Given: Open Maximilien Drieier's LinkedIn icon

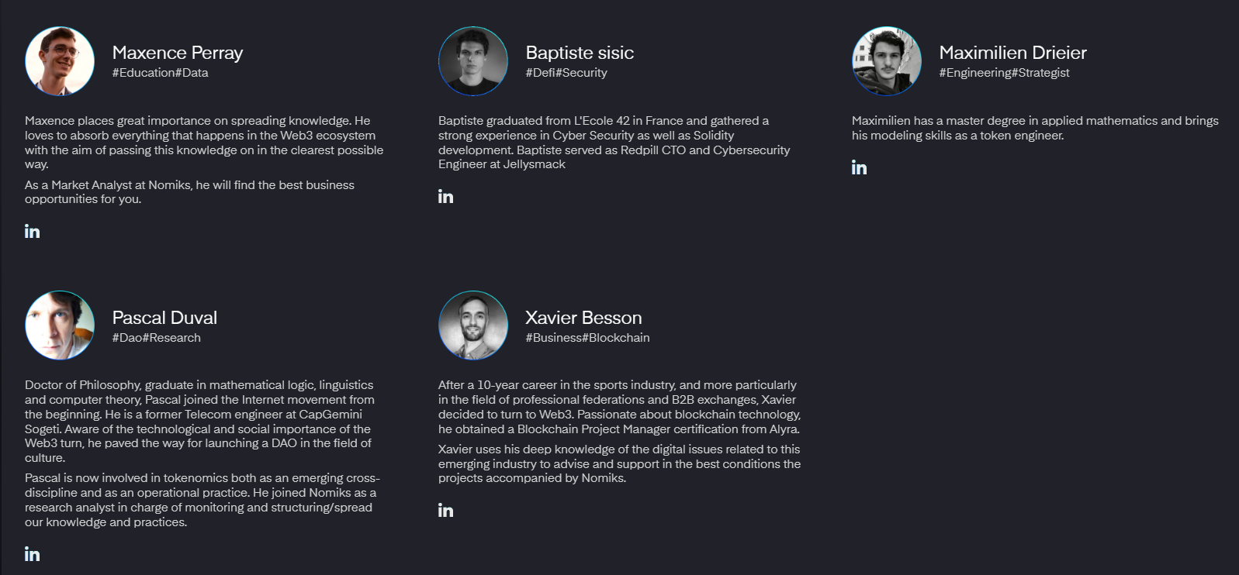Looking at the screenshot, I should [859, 167].
